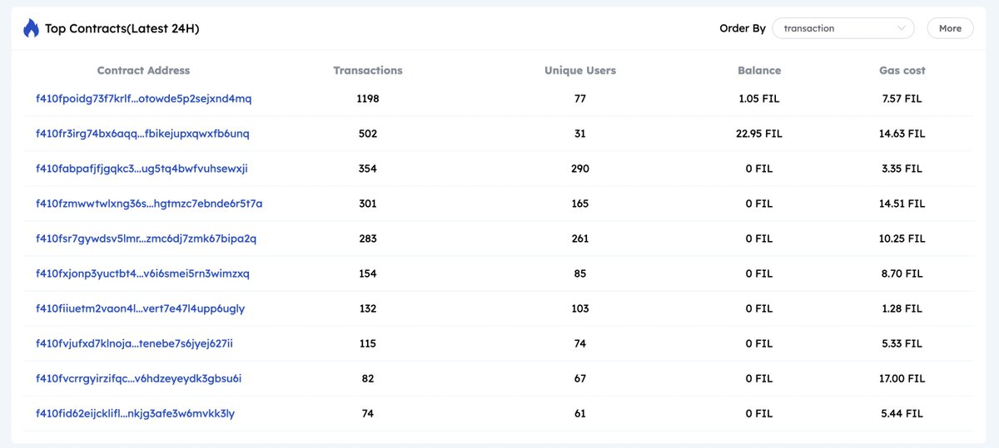Click the 5.33 FIL gas cost
Screen dimensions: 999x448
click(x=902, y=343)
